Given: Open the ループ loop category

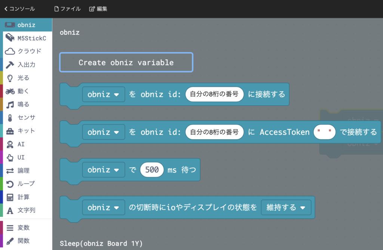Looking at the screenshot, I should click(26, 183).
